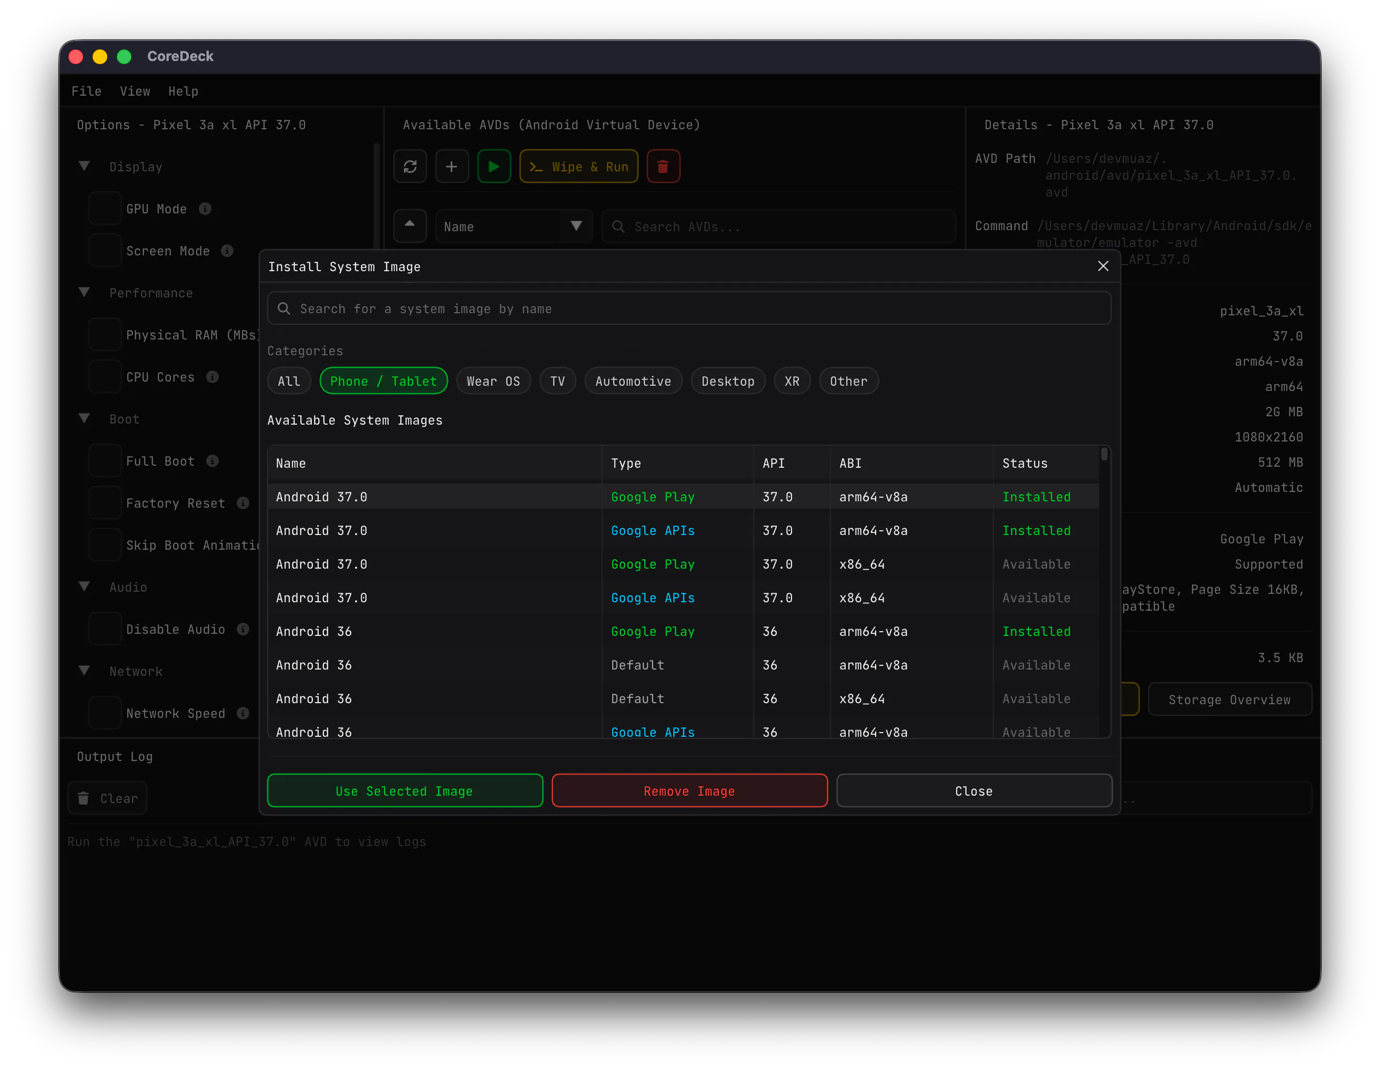Select Android 37.0 Google APIs arm64-v8a row
The width and height of the screenshot is (1380, 1070).
click(683, 530)
